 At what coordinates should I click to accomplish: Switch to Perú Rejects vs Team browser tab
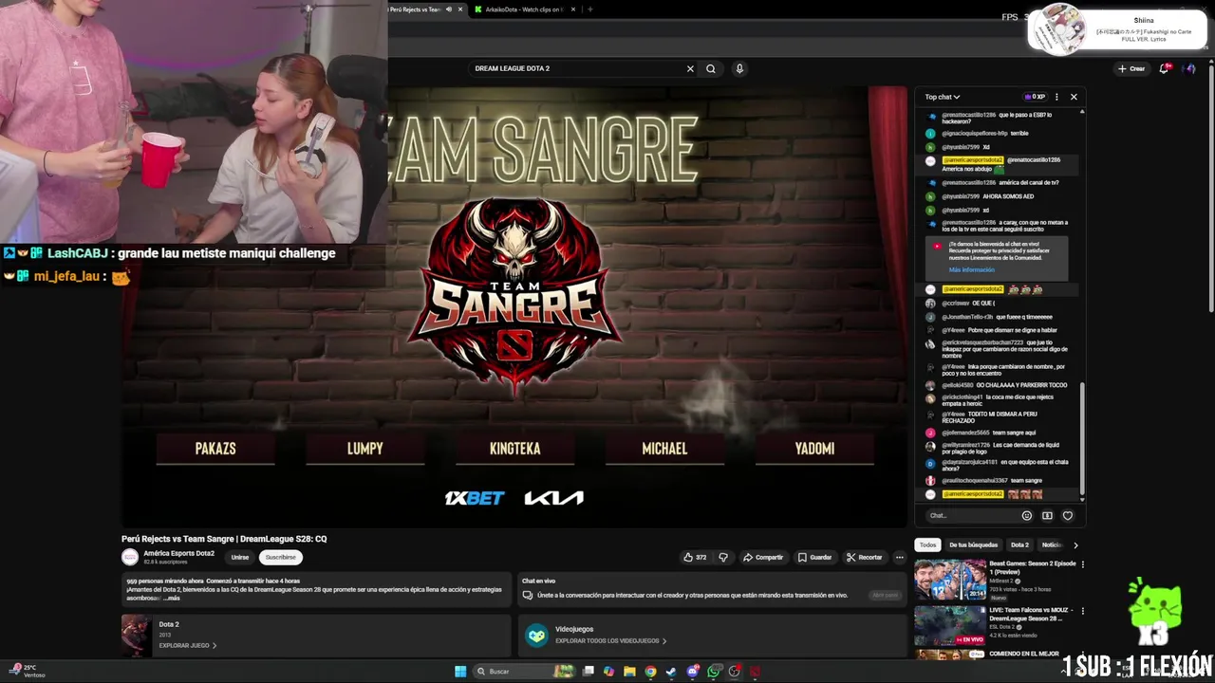click(416, 9)
